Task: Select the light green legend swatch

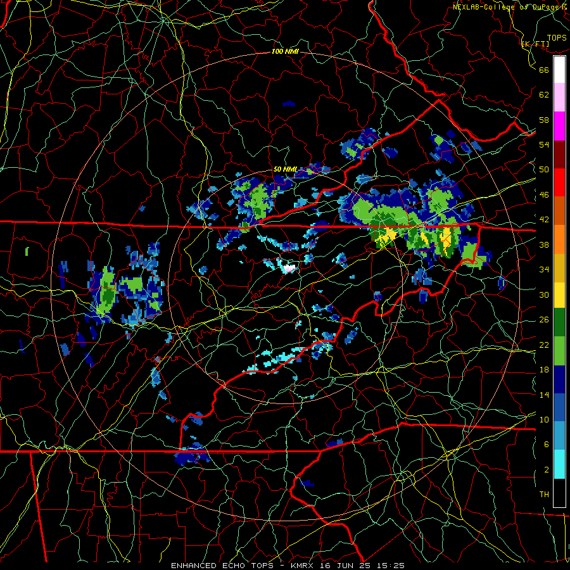Action: [x=559, y=351]
